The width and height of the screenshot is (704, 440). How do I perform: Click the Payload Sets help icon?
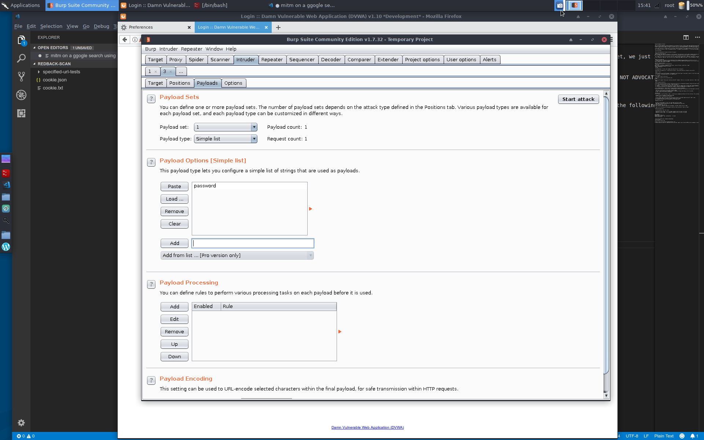tap(151, 99)
